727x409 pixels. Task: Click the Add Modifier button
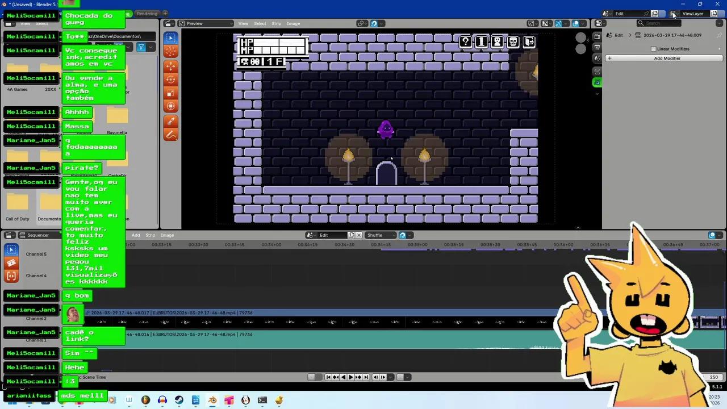pos(663,58)
